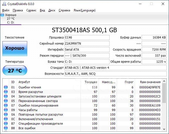Click the Режим передачи field SATA/300

pyautogui.click(x=87, y=56)
